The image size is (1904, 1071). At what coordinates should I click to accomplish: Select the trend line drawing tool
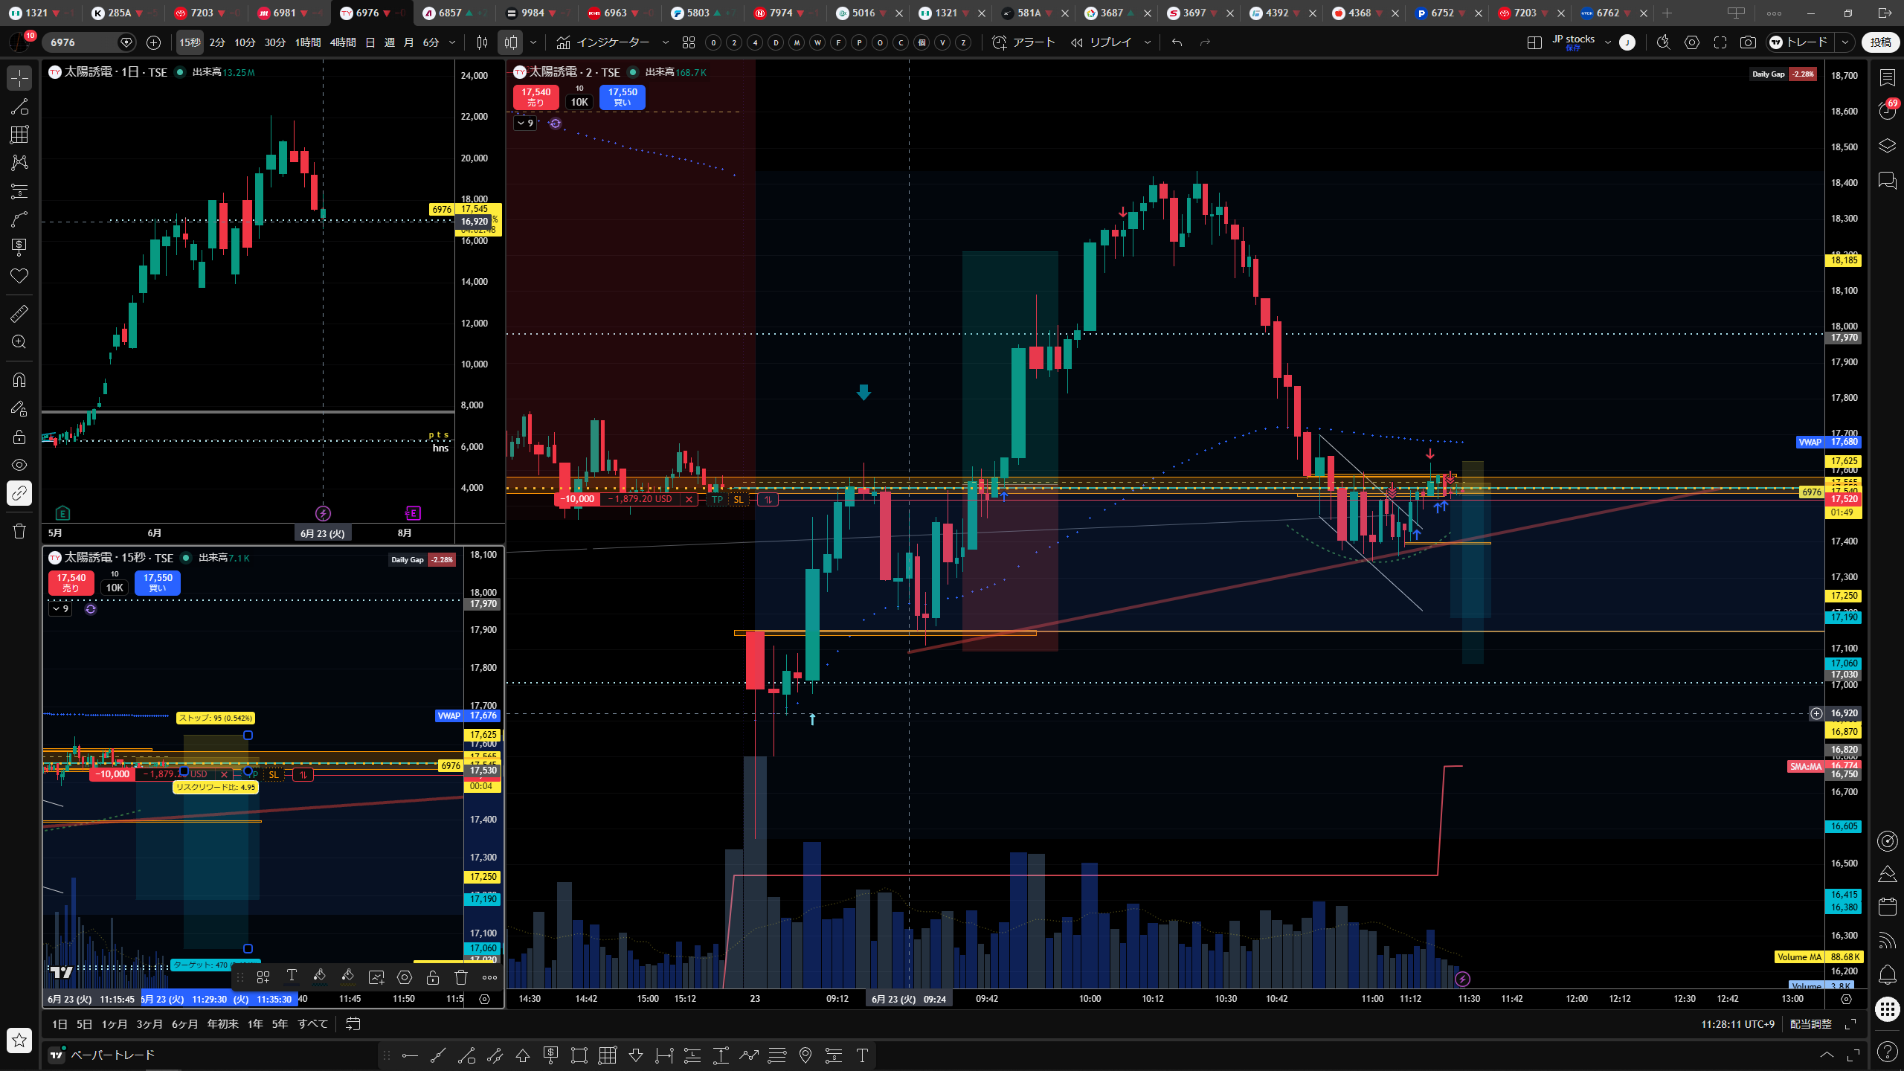pos(19,106)
